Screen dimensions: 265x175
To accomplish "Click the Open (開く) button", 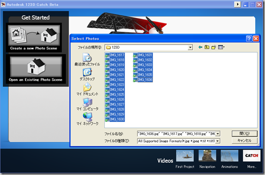I will (244, 134).
